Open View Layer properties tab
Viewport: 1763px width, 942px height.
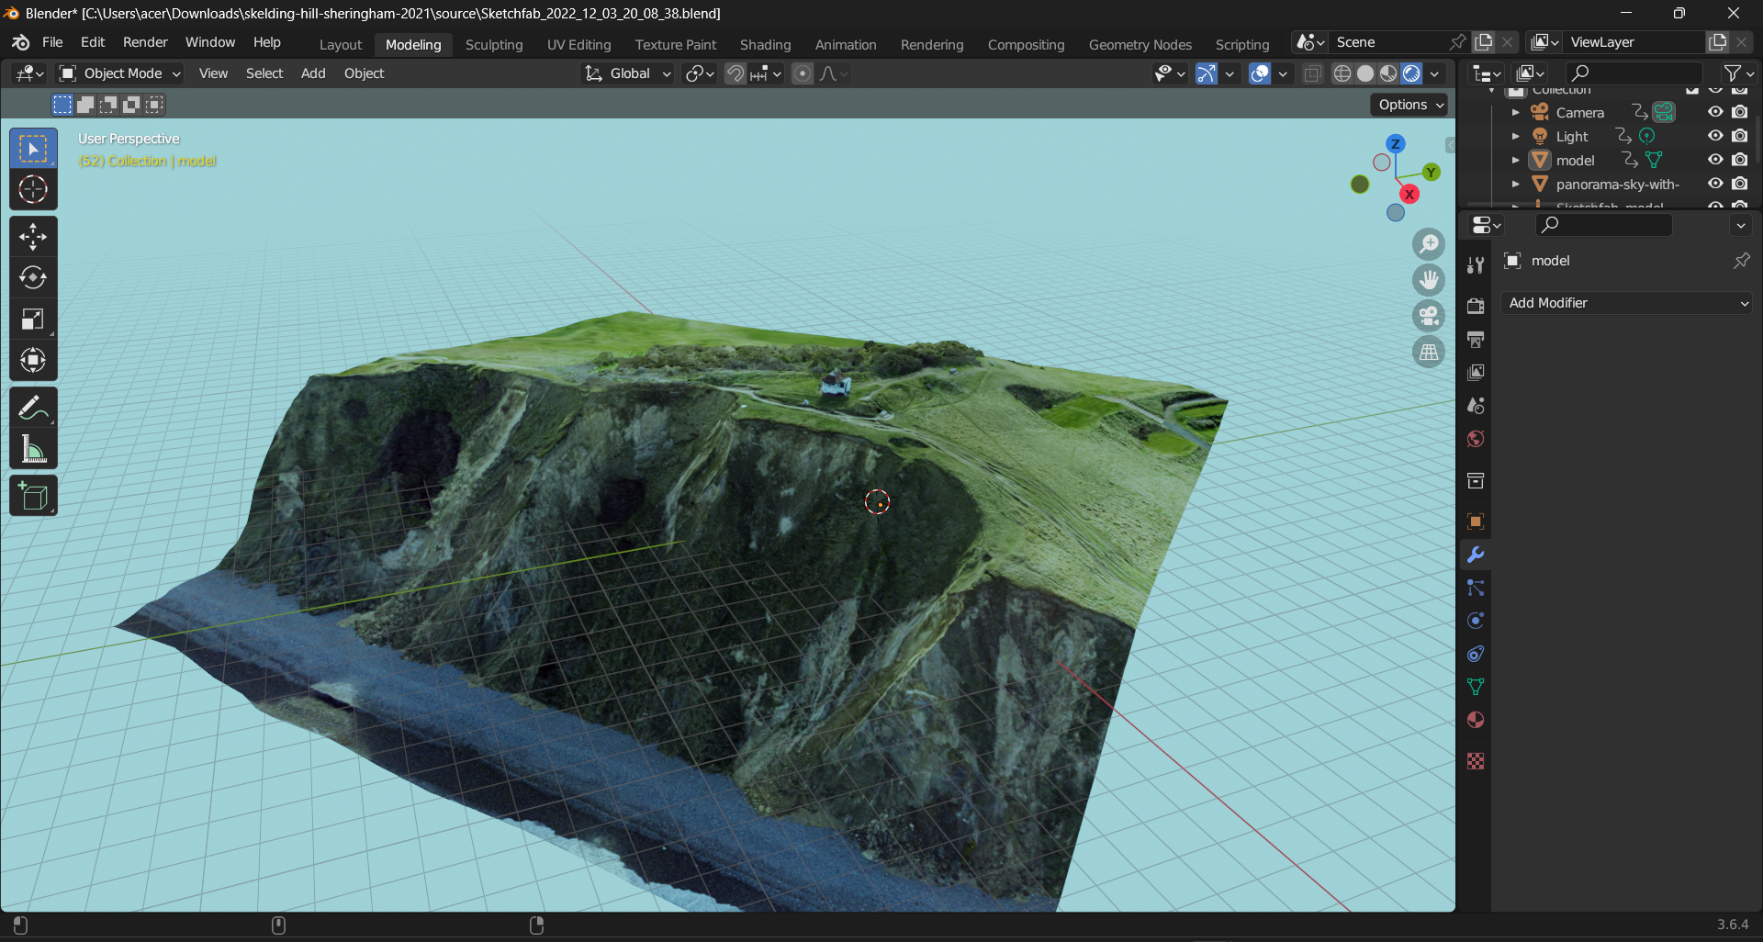tap(1476, 373)
